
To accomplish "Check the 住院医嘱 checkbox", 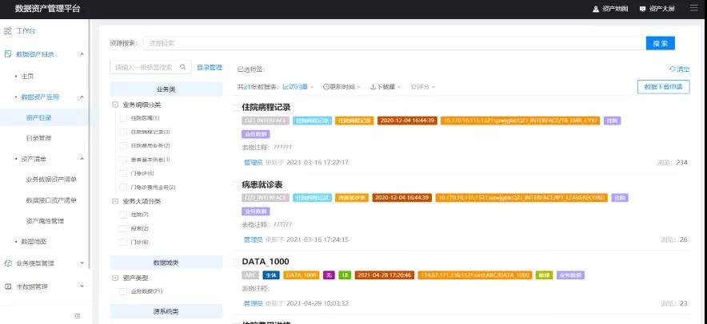I will [x=123, y=118].
